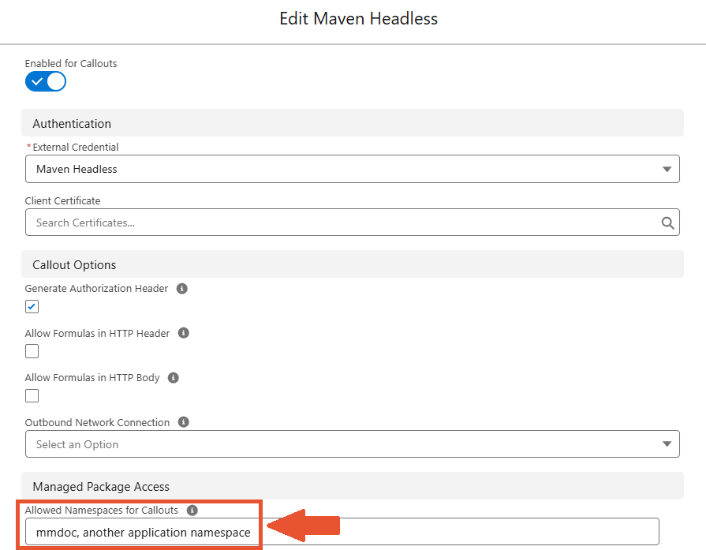Show info for Outbound Network Connection
The image size is (706, 550).
[x=183, y=422]
